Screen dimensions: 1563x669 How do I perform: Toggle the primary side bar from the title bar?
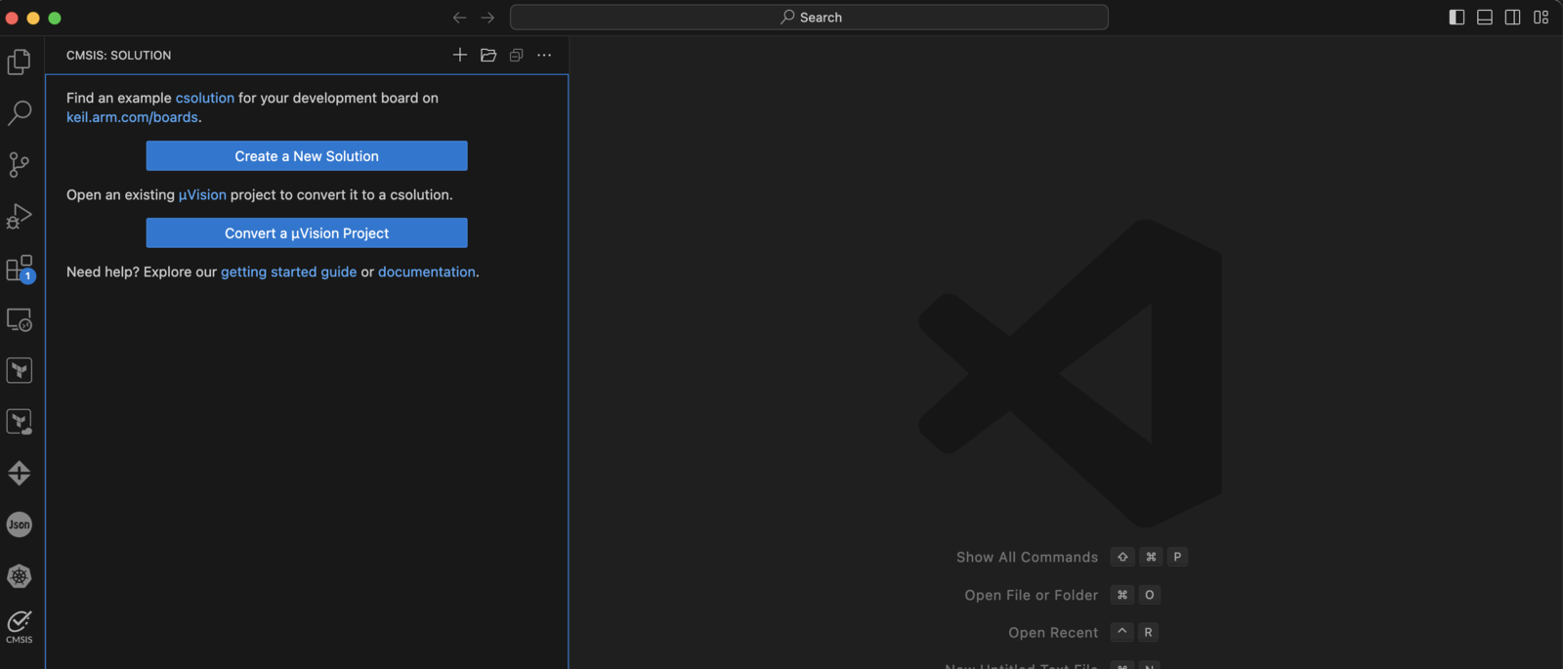[1457, 18]
